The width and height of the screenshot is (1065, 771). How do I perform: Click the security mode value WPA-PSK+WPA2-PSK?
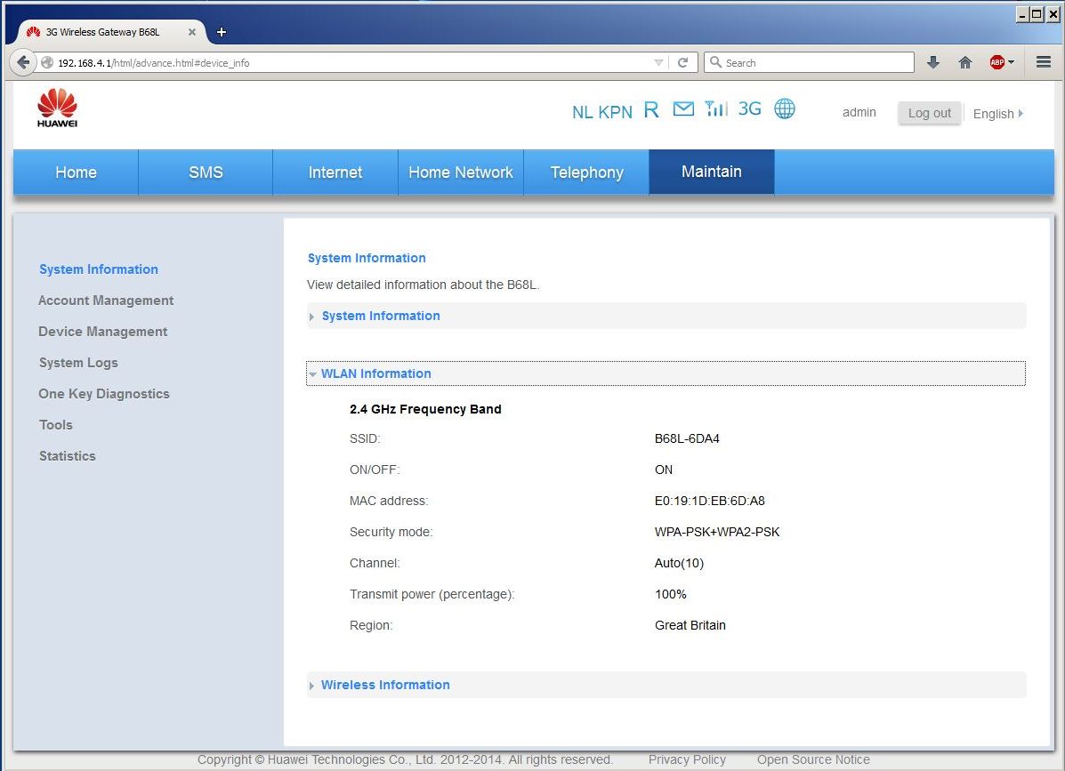716,532
